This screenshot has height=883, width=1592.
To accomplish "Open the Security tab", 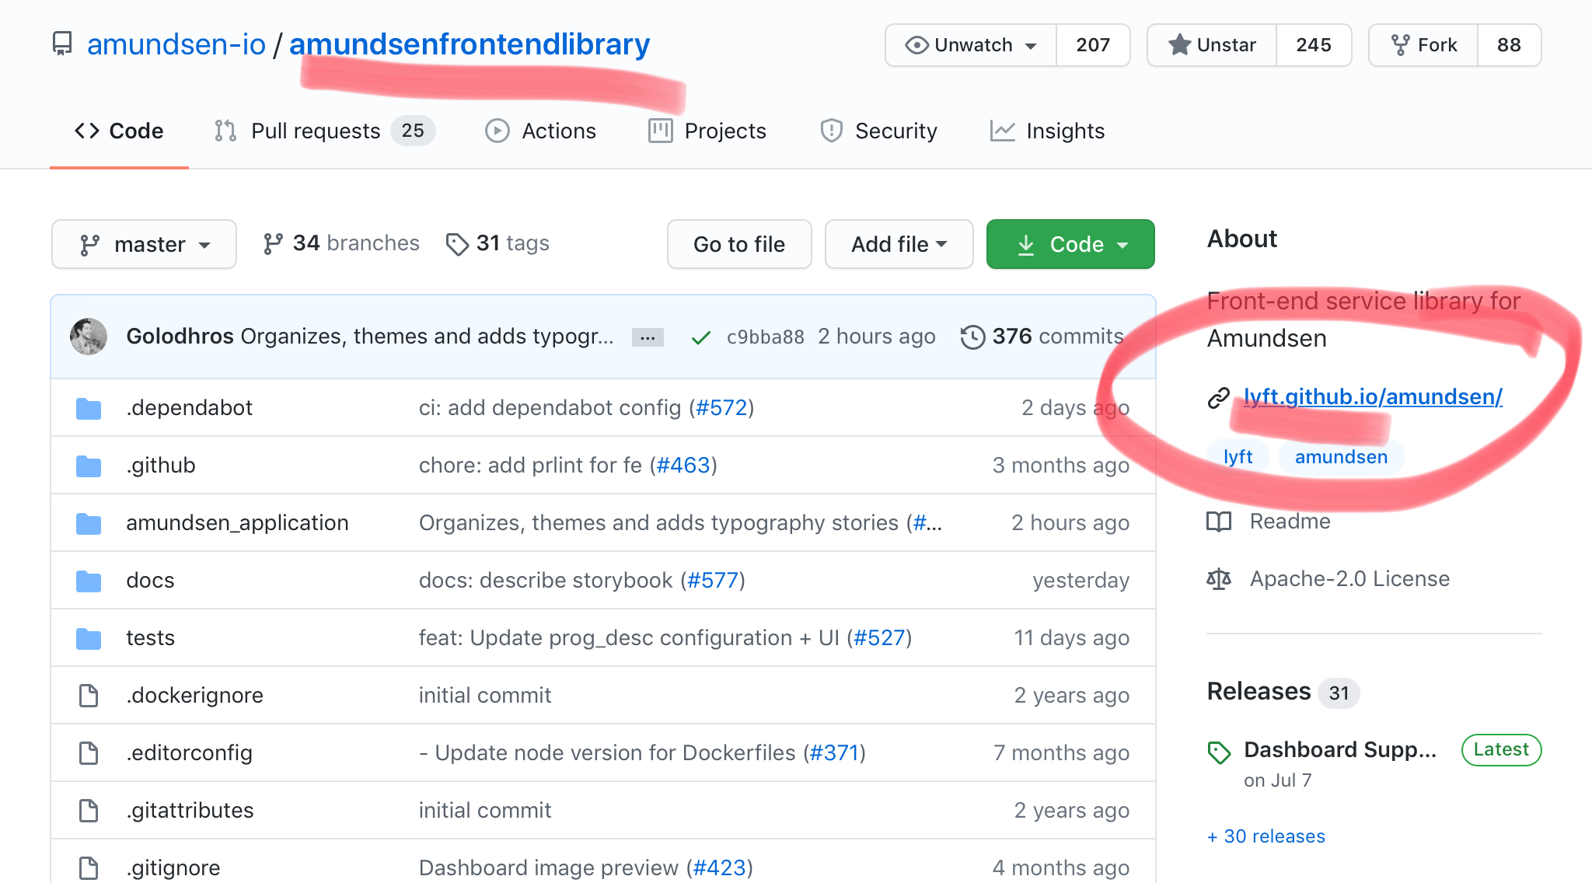I will pos(878,131).
